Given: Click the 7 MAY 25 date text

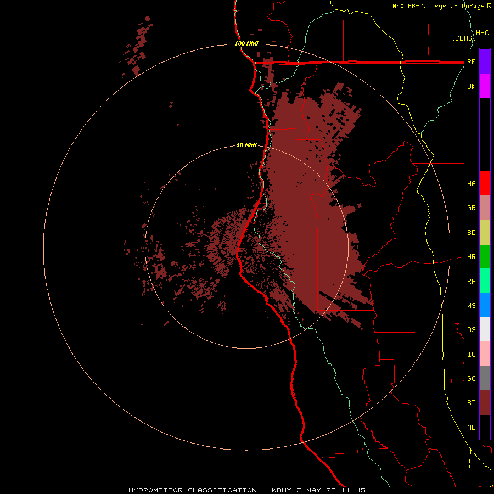Looking at the screenshot, I should (316, 490).
